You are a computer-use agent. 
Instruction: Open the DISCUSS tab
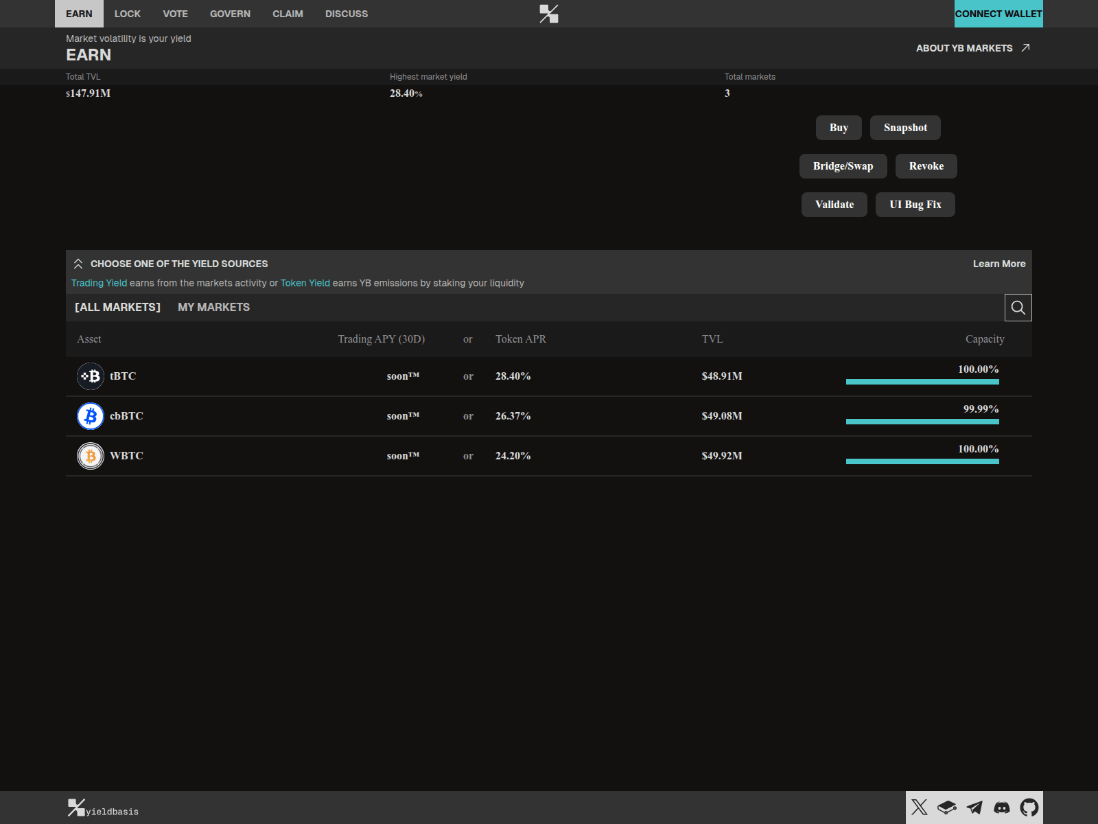(x=347, y=14)
